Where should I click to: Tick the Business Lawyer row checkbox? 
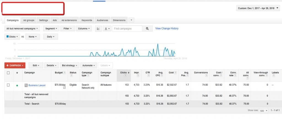8,85
